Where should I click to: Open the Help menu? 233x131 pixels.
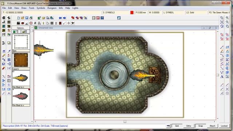coord(68,8)
